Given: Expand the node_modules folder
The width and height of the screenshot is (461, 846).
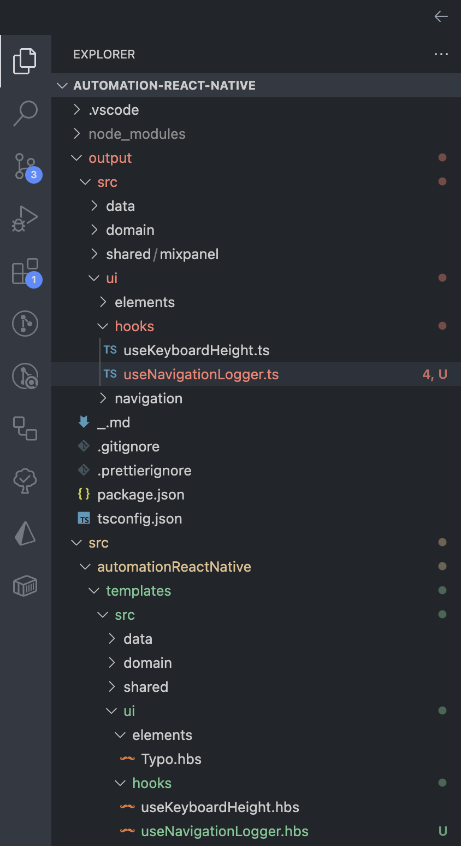Looking at the screenshot, I should coord(137,134).
